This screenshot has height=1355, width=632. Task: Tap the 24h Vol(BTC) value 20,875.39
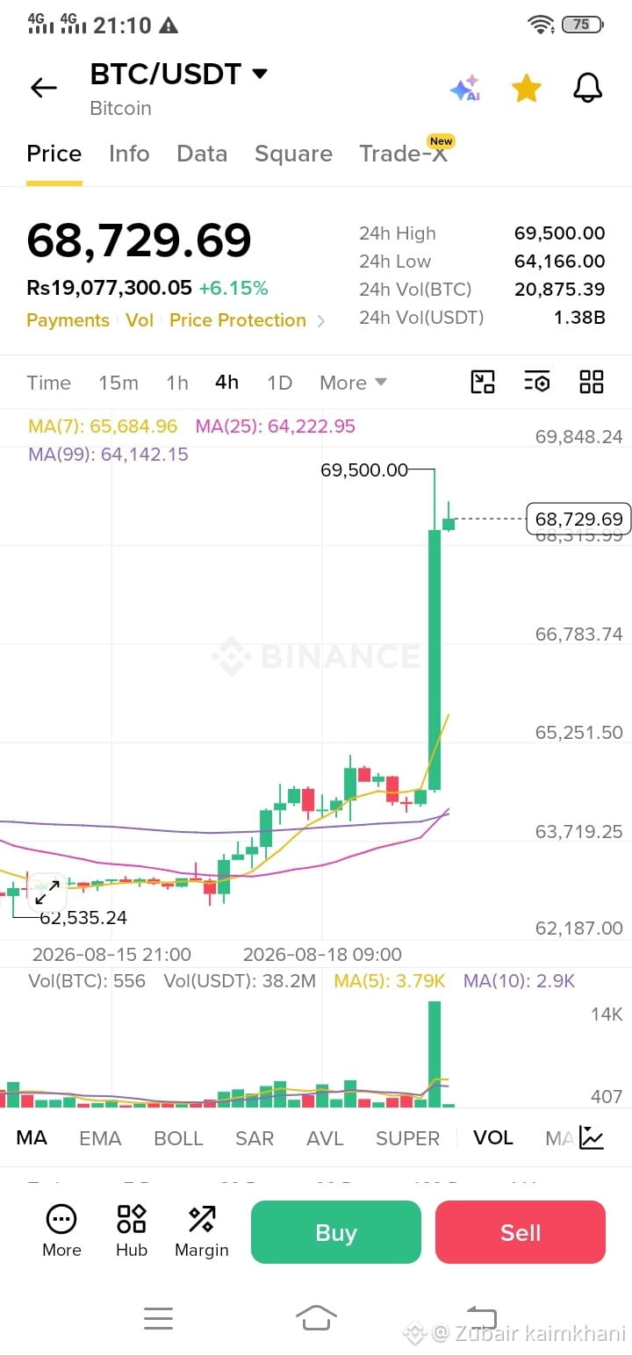559,290
